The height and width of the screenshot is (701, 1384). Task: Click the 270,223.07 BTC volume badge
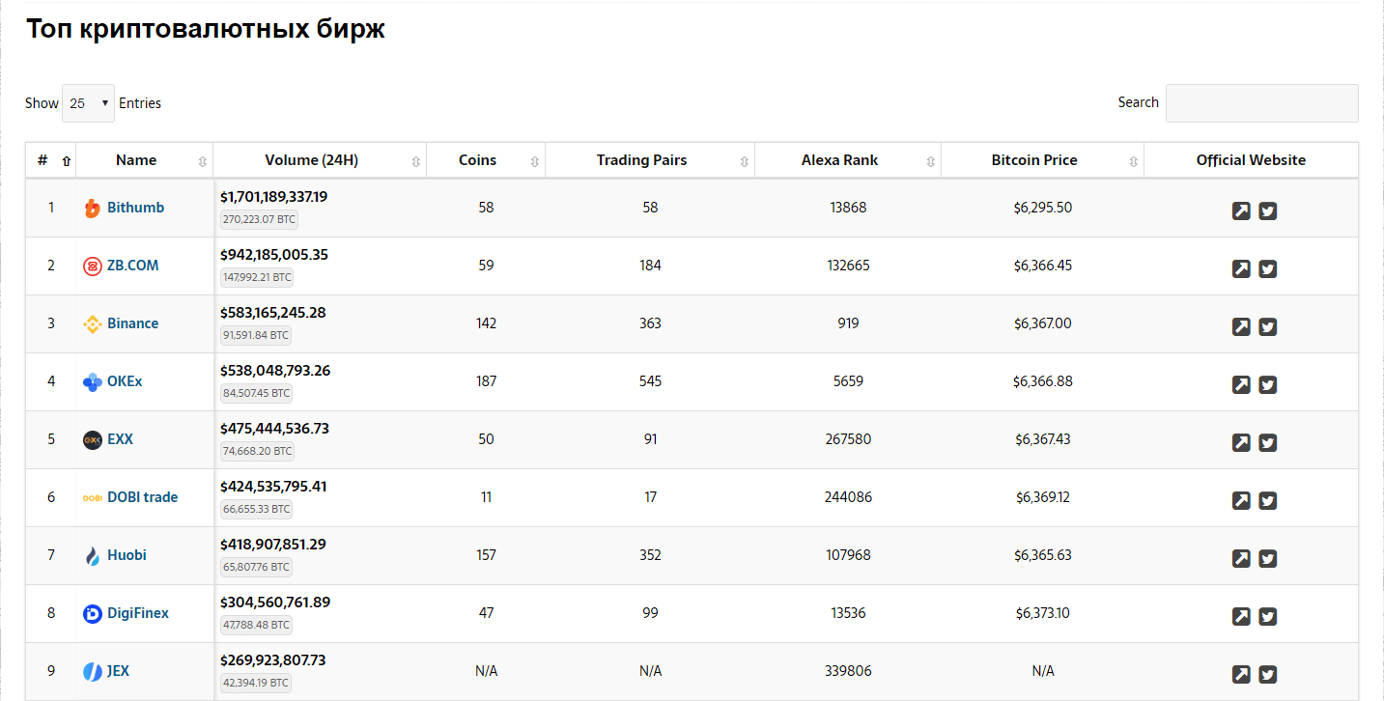259,219
